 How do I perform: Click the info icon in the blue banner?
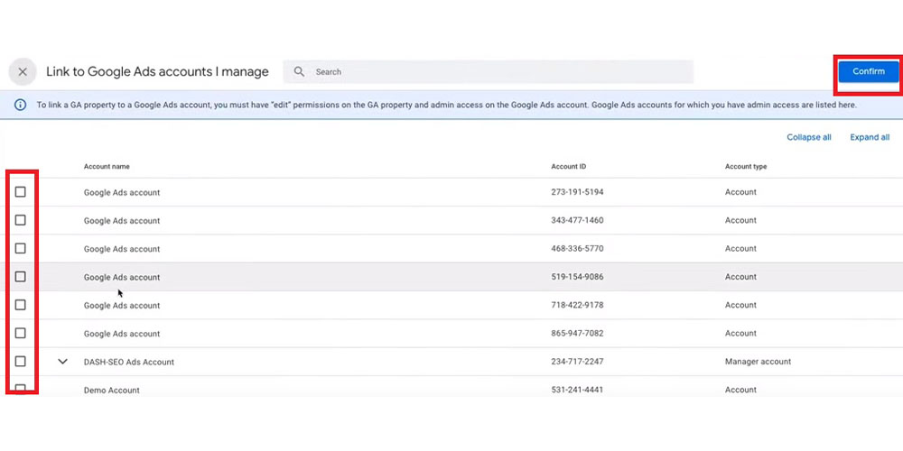[x=20, y=106]
